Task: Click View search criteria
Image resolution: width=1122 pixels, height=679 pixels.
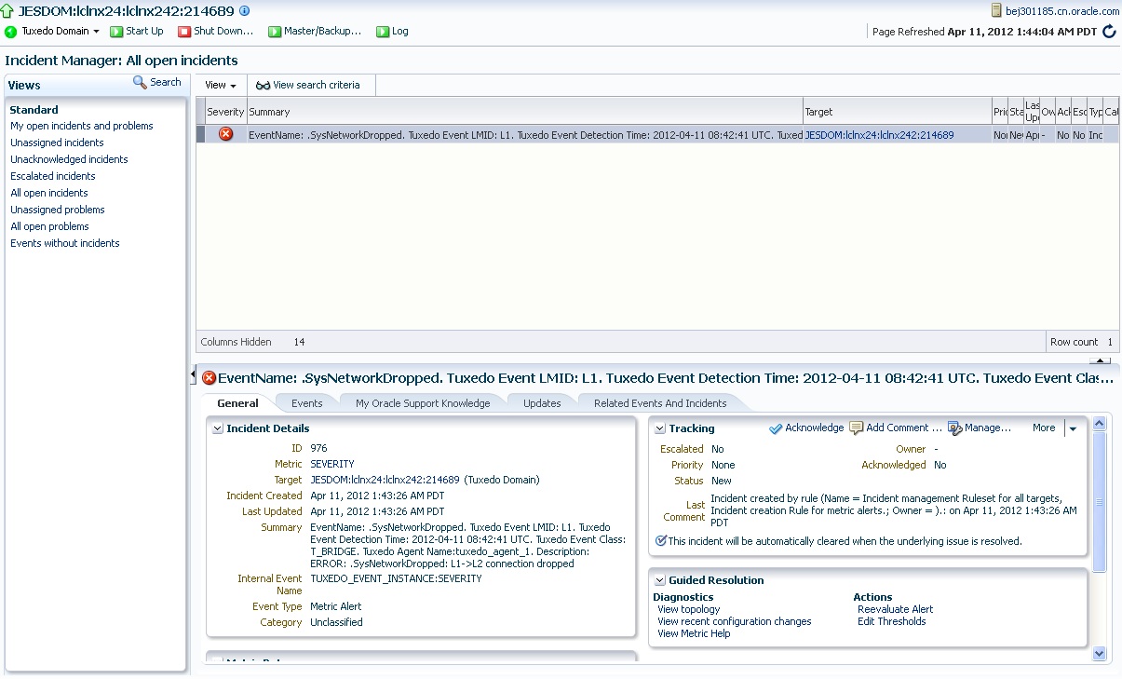Action: 307,85
